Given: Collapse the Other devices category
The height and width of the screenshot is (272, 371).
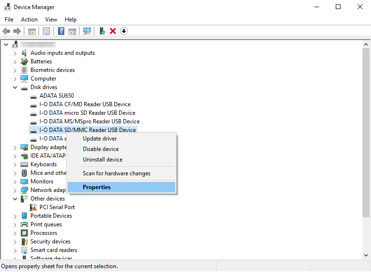Looking at the screenshot, I should (x=15, y=199).
